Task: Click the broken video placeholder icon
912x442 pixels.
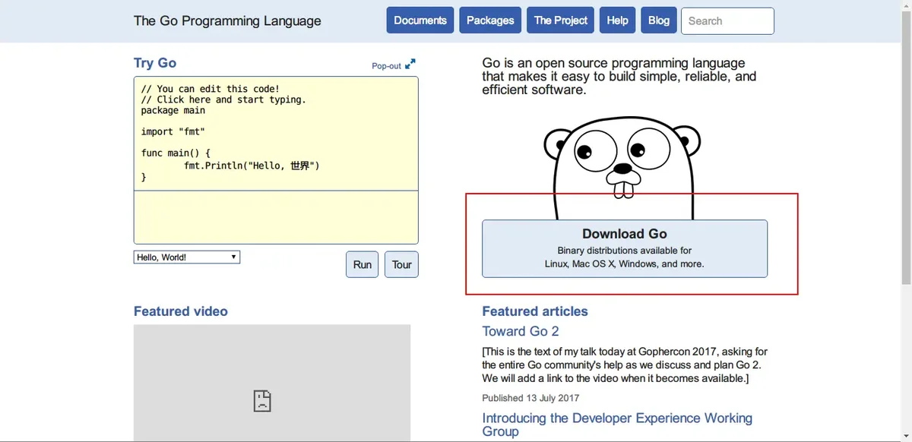Action: click(x=262, y=401)
